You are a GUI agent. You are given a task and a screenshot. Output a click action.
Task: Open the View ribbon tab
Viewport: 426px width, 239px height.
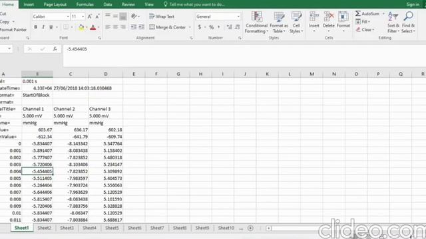click(149, 5)
